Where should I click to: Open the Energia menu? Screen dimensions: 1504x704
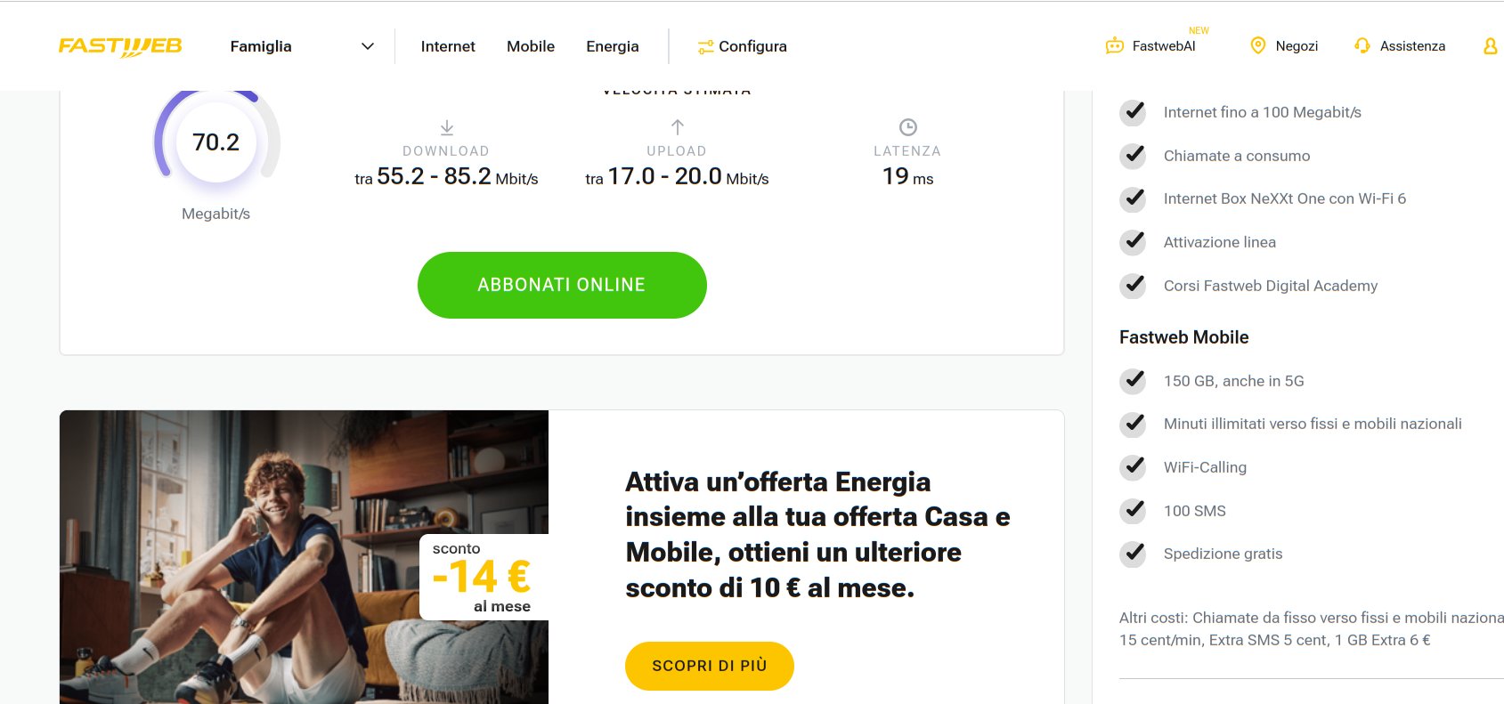[x=613, y=46]
